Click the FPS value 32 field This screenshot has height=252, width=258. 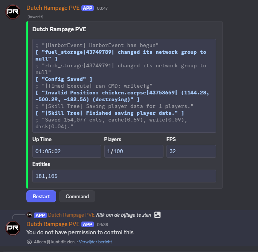[191, 151]
